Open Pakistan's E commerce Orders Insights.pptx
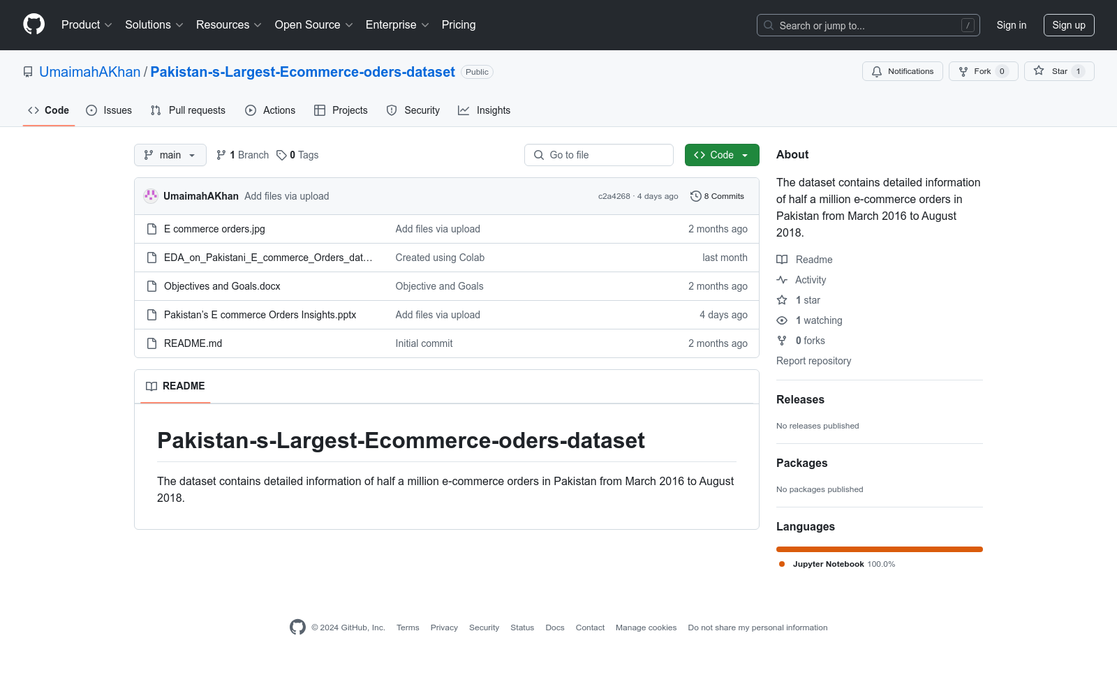The width and height of the screenshot is (1117, 698). [260, 315]
